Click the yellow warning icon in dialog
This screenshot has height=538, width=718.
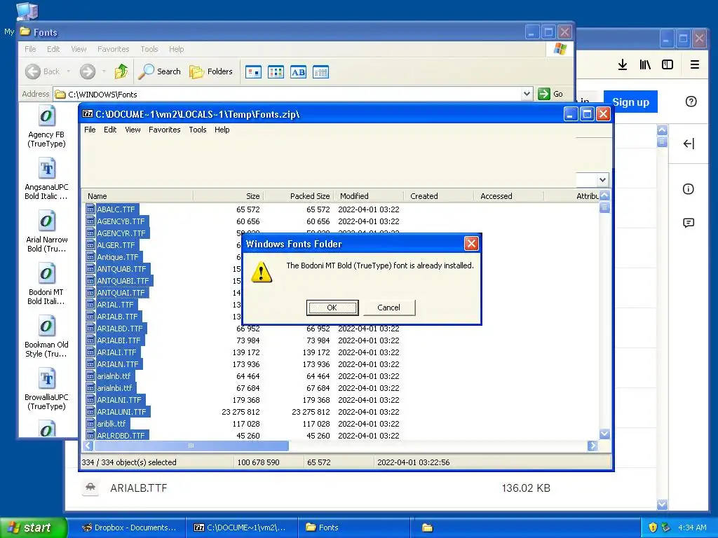262,273
